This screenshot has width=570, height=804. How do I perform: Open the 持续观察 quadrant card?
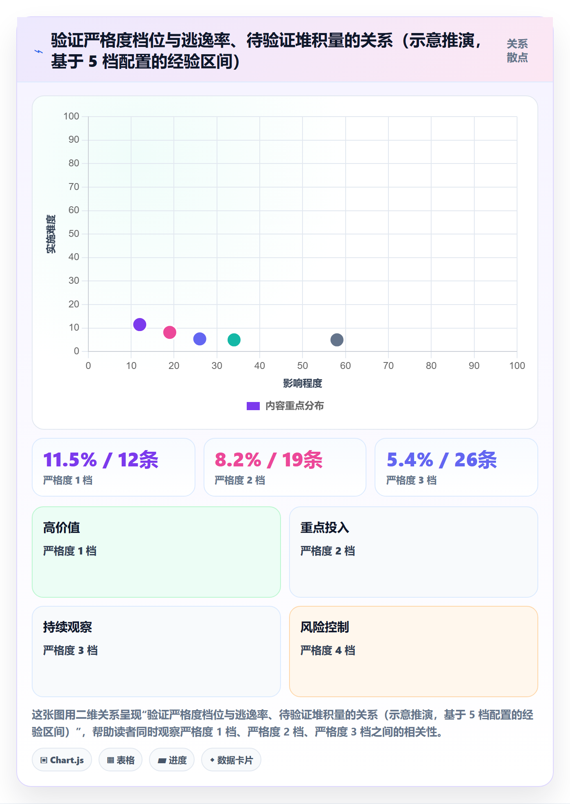coord(156,652)
